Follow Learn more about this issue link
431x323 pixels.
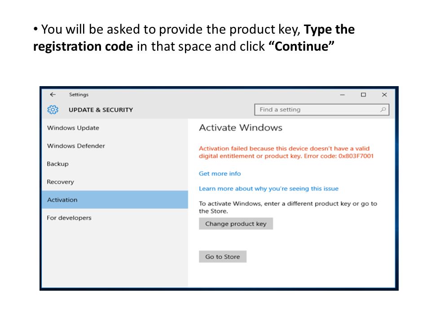268,189
